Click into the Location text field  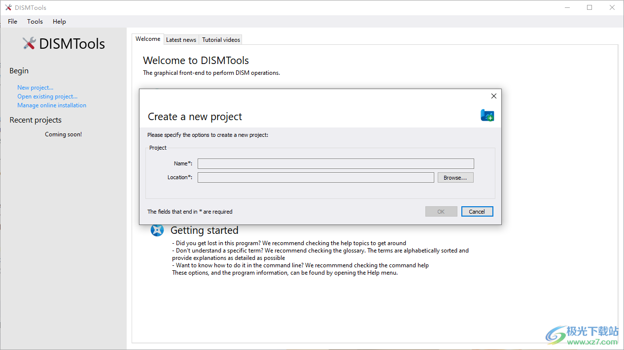(315, 177)
